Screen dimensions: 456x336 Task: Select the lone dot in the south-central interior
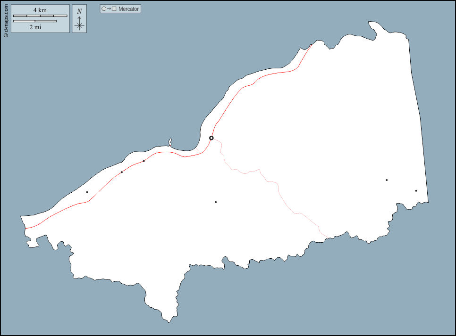point(216,202)
